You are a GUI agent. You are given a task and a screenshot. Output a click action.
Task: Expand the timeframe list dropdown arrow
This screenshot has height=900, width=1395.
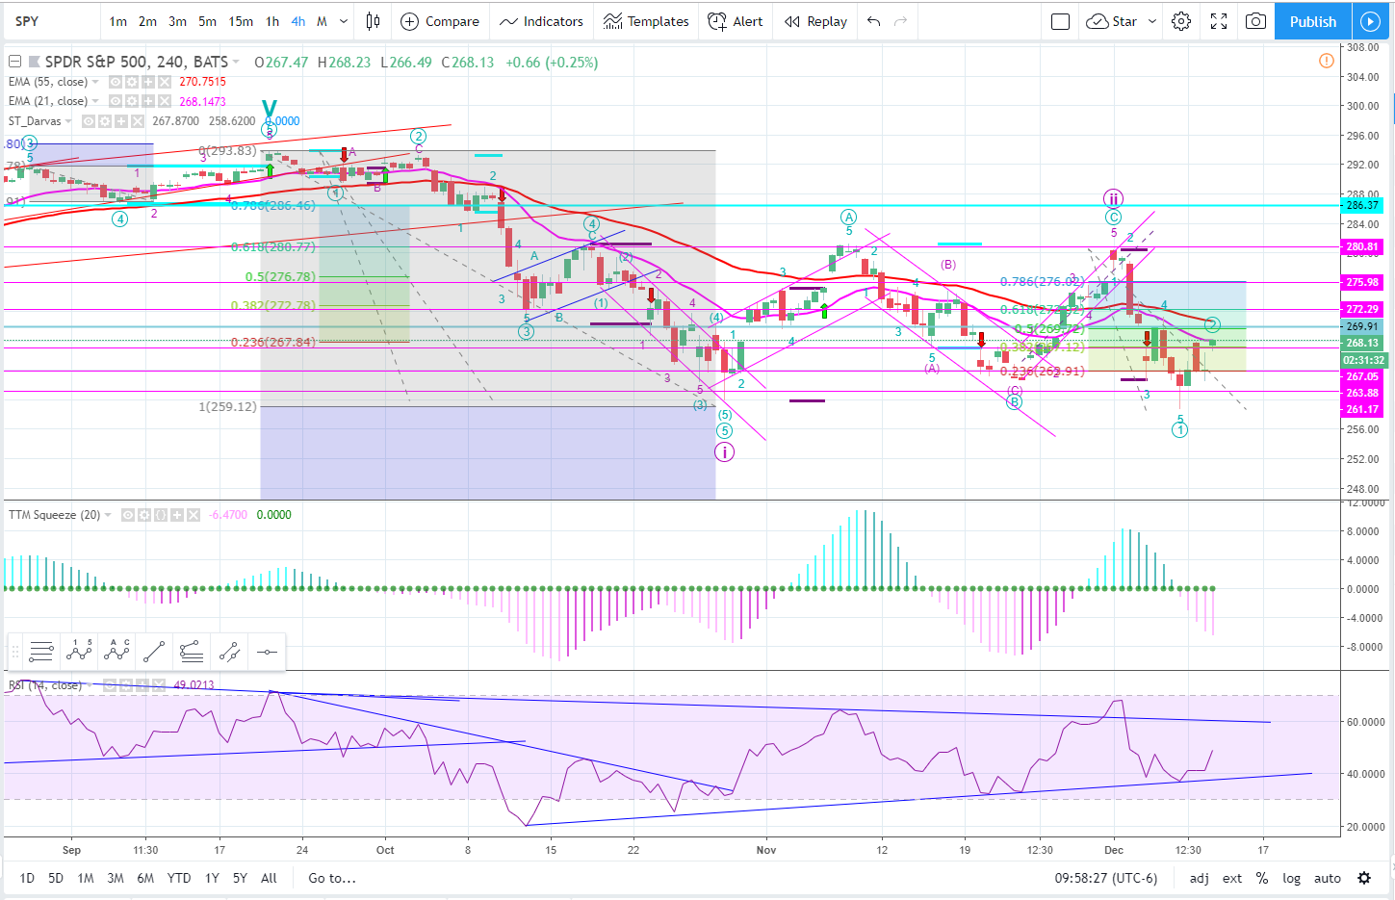344,21
